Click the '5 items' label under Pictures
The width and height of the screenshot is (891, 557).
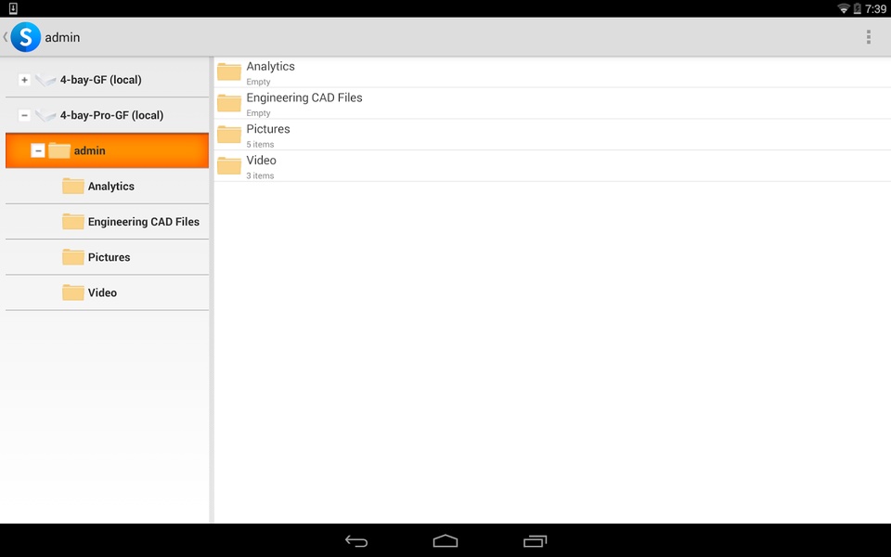(260, 145)
